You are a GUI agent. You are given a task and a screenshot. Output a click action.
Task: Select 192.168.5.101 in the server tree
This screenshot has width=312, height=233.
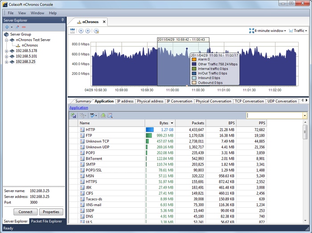(26, 56)
